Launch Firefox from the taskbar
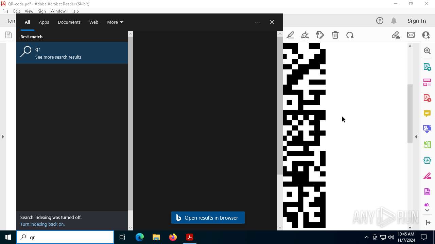Screen dimensions: 435x244 coord(173,237)
